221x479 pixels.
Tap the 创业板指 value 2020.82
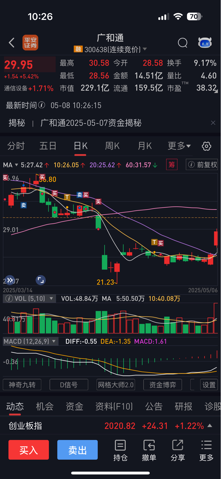(120, 426)
